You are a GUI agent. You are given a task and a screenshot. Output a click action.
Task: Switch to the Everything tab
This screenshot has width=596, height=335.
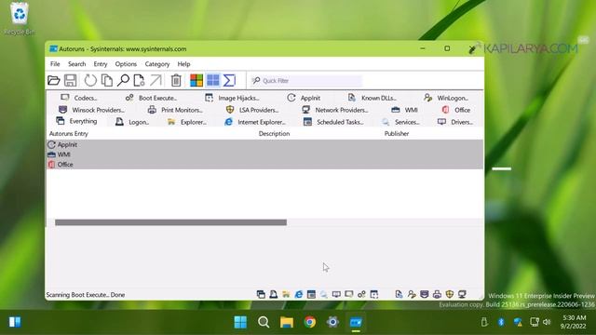click(76, 121)
